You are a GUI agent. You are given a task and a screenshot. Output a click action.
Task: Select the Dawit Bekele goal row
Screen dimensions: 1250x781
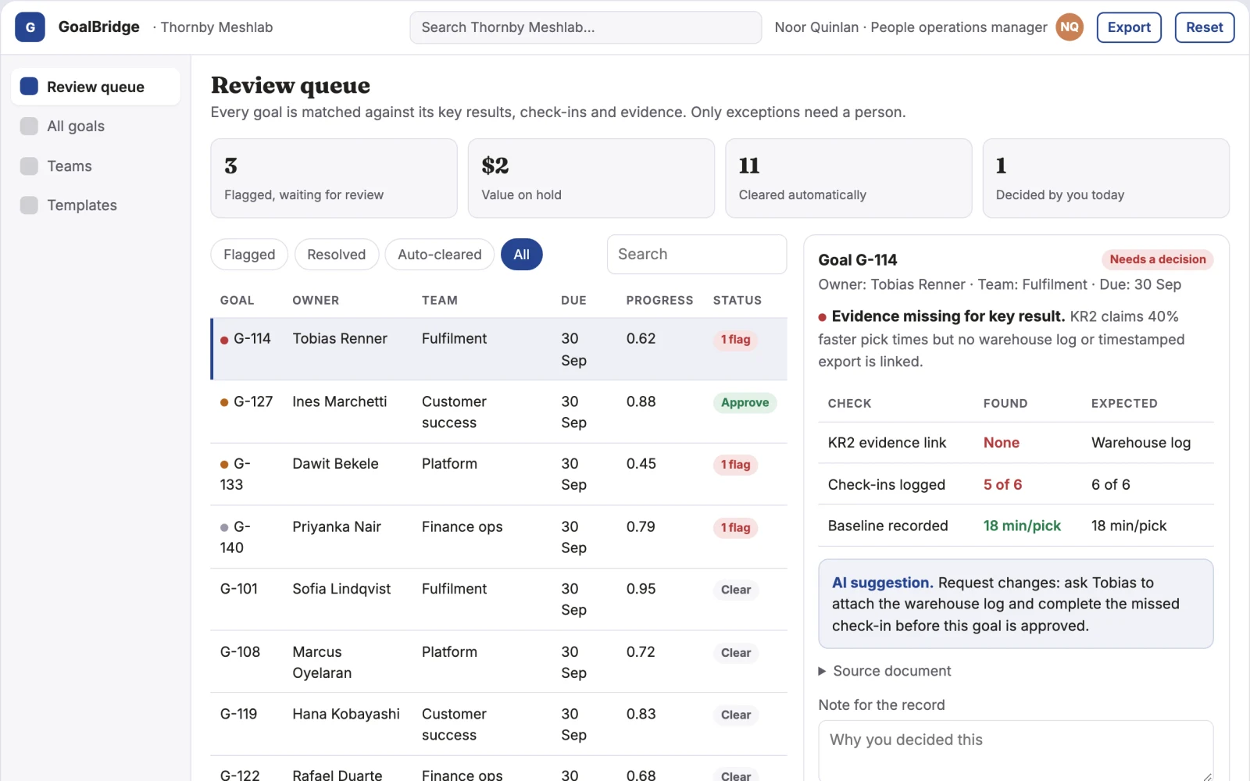point(498,474)
